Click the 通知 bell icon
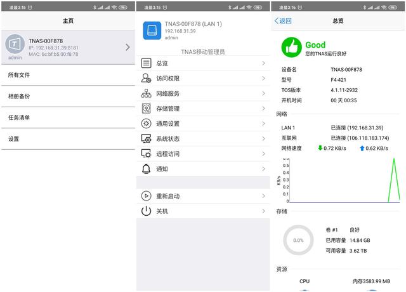Image resolution: width=406 pixels, height=292 pixels. [147, 169]
